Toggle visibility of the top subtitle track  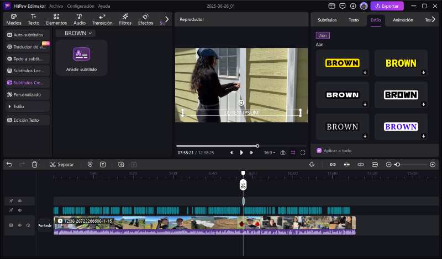(20, 201)
